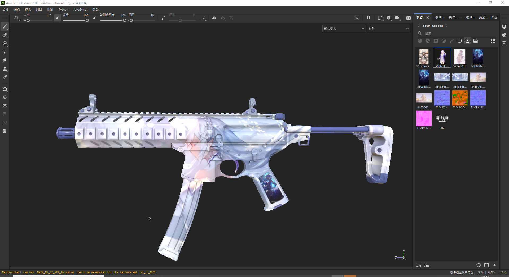509x277 pixels.
Task: Select the Material picker eyedropper tool
Action: tap(5, 77)
